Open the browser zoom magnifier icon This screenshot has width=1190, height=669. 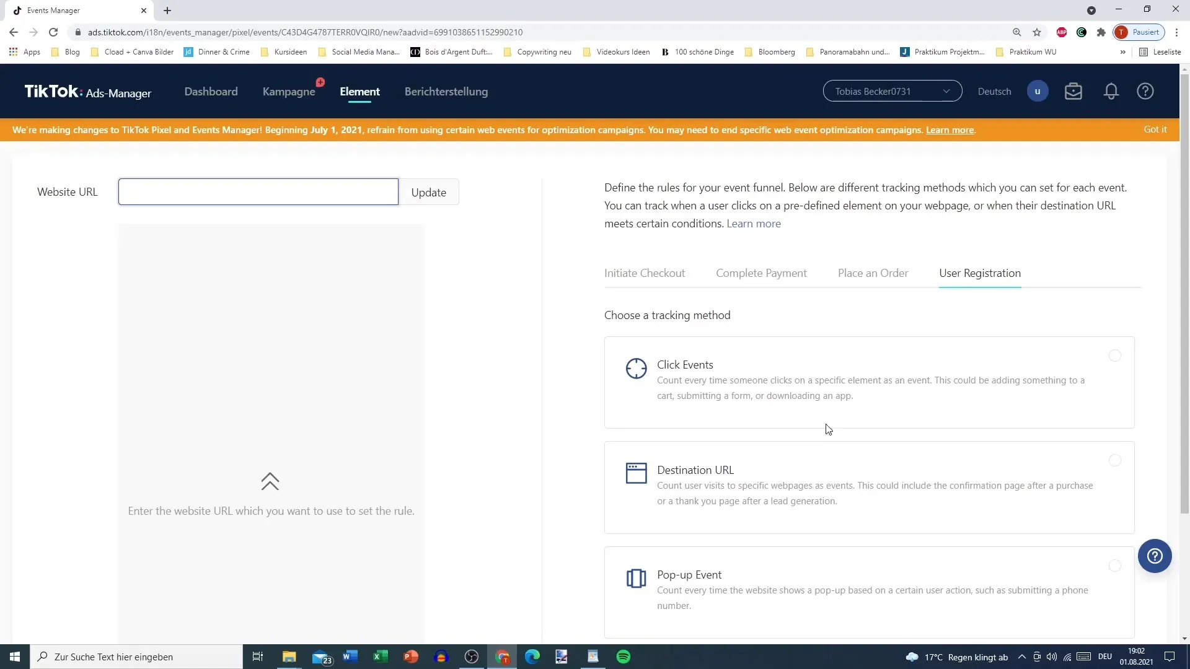(1016, 32)
